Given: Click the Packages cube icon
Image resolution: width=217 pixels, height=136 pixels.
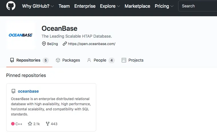Looking at the screenshot, I should point(58,60).
